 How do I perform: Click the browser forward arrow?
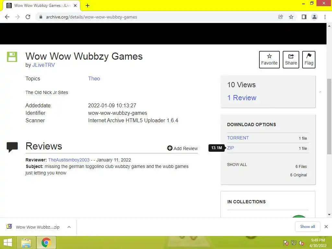tap(18, 17)
